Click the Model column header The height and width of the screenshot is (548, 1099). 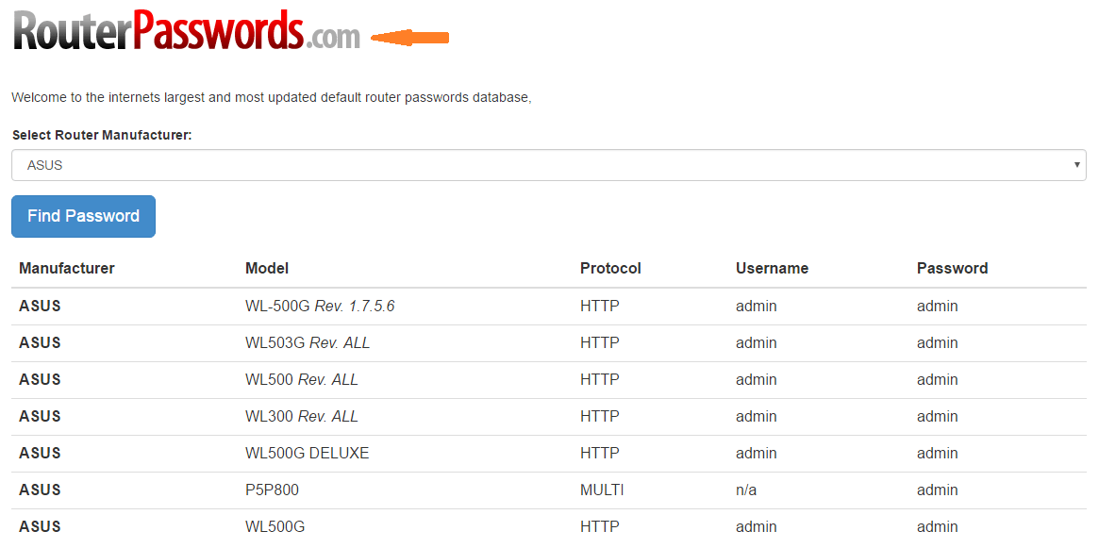267,268
